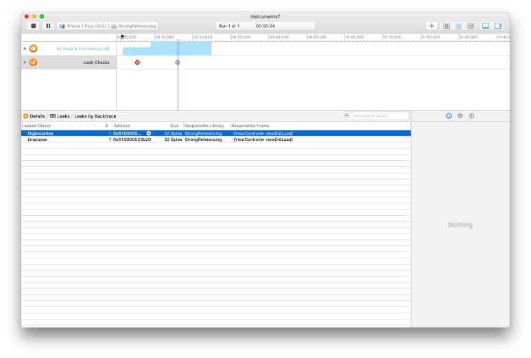531x358 pixels.
Task: Open the Leaks breadcrumb menu
Action: click(60, 116)
